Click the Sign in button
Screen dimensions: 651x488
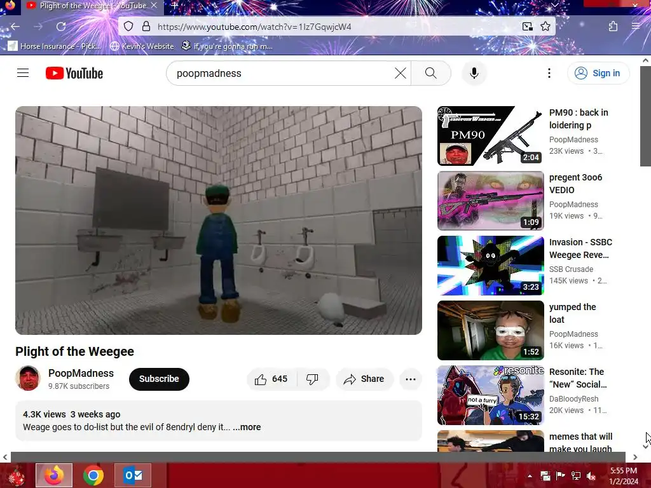(598, 73)
